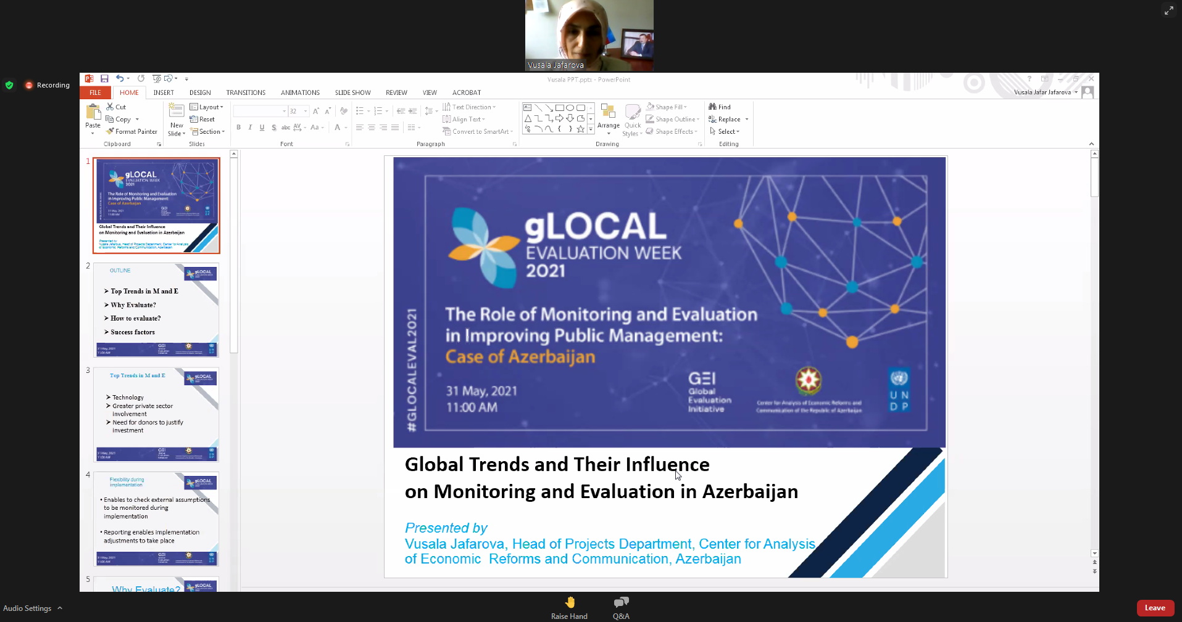Open the Layout dropdown
Screen dimensions: 1182x622
click(x=207, y=107)
